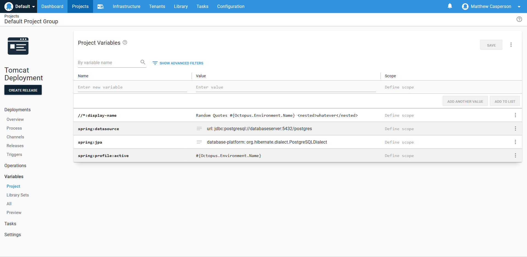
Task: Open the Octopus logo home icon
Action: (x=8, y=6)
